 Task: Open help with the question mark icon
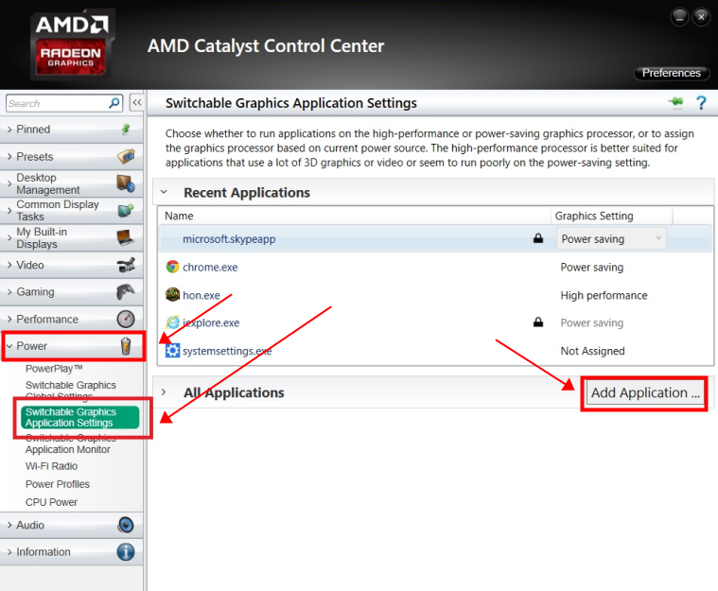point(701,102)
